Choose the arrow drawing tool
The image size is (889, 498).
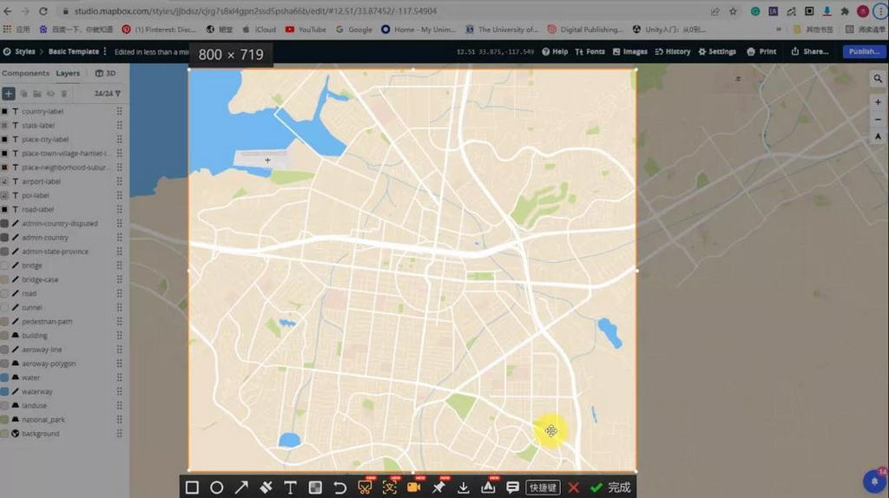[241, 488]
